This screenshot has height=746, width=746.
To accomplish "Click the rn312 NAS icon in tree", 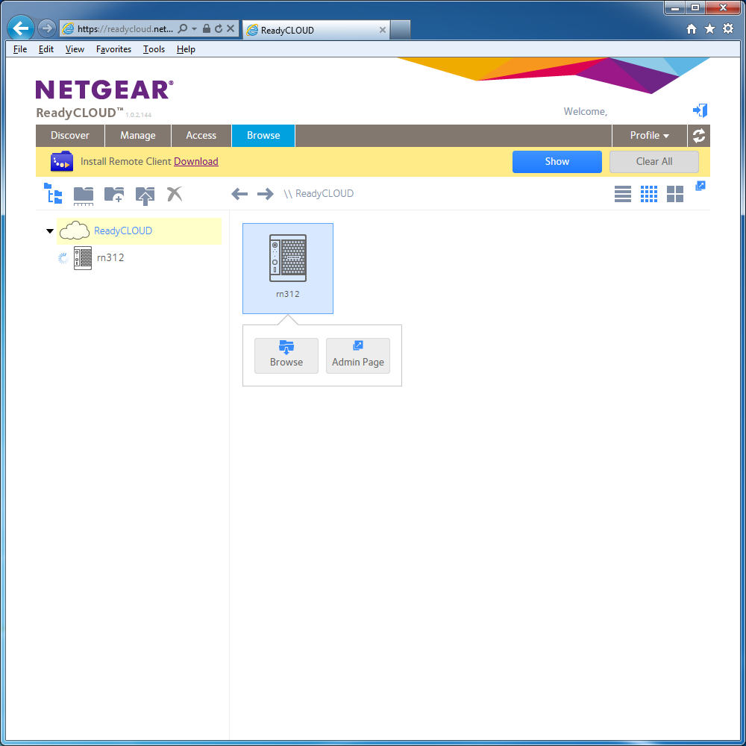I will point(83,258).
